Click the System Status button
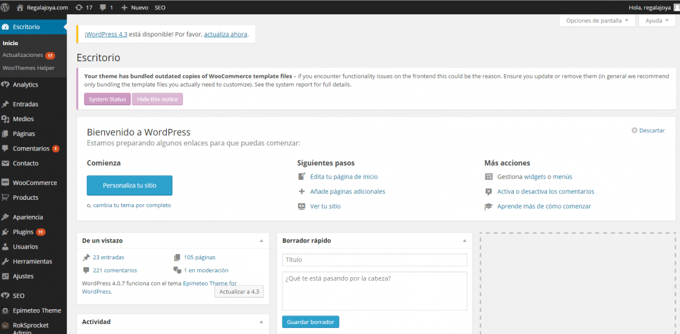The image size is (680, 334). point(107,100)
